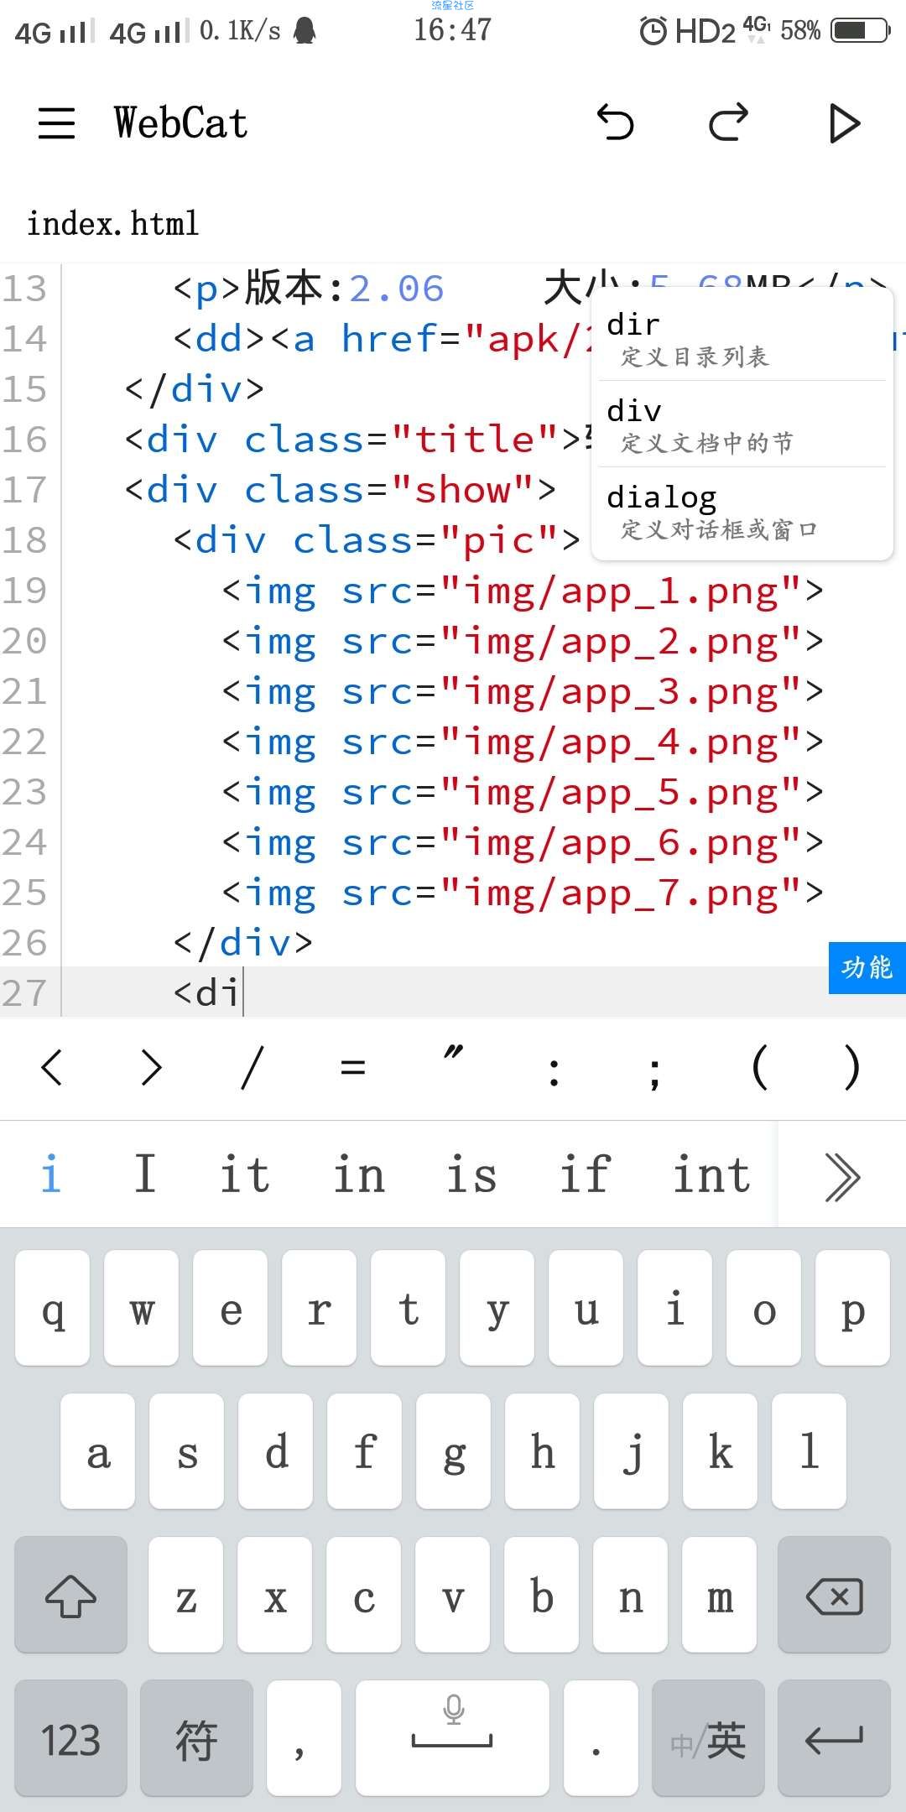Screen dimensions: 906x1812
Task: Tap the y key
Action: [x=497, y=1308]
